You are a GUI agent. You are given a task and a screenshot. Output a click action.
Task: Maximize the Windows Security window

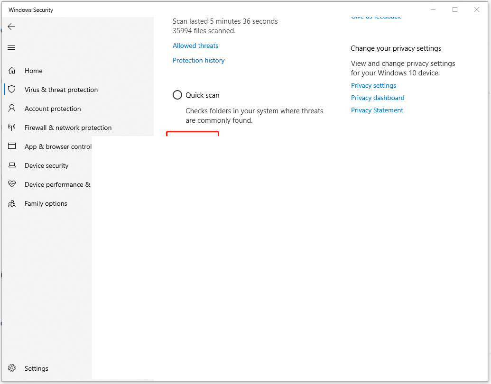(x=455, y=9)
